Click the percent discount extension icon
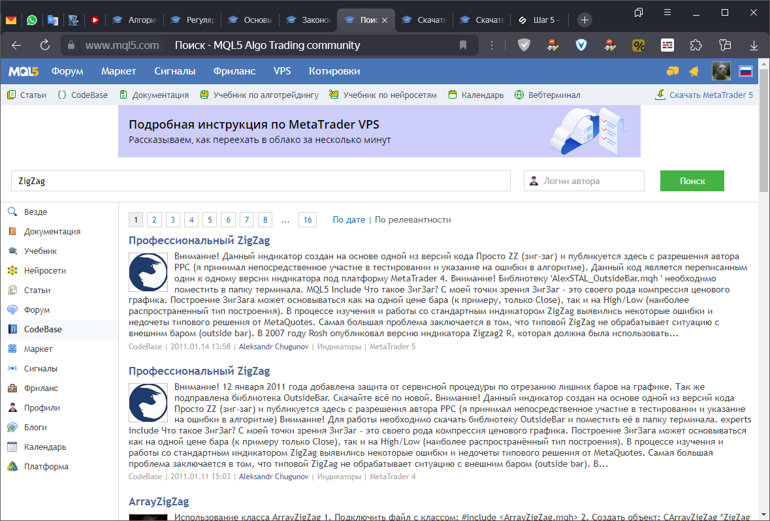The width and height of the screenshot is (770, 521). (638, 45)
